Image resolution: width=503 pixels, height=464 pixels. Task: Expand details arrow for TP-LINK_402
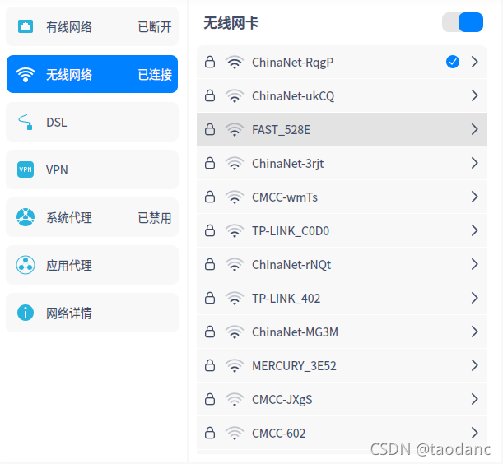[475, 298]
